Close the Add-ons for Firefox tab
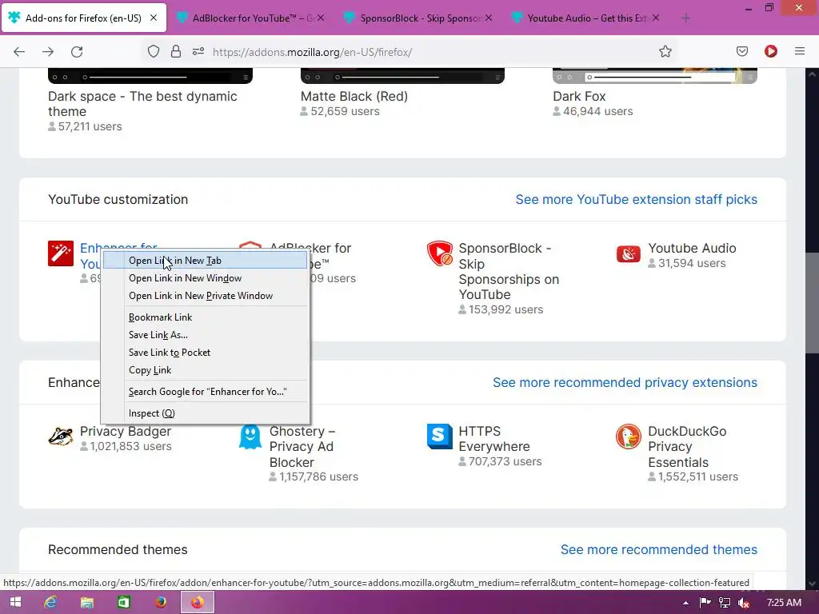Viewport: 819px width, 614px height. point(154,18)
